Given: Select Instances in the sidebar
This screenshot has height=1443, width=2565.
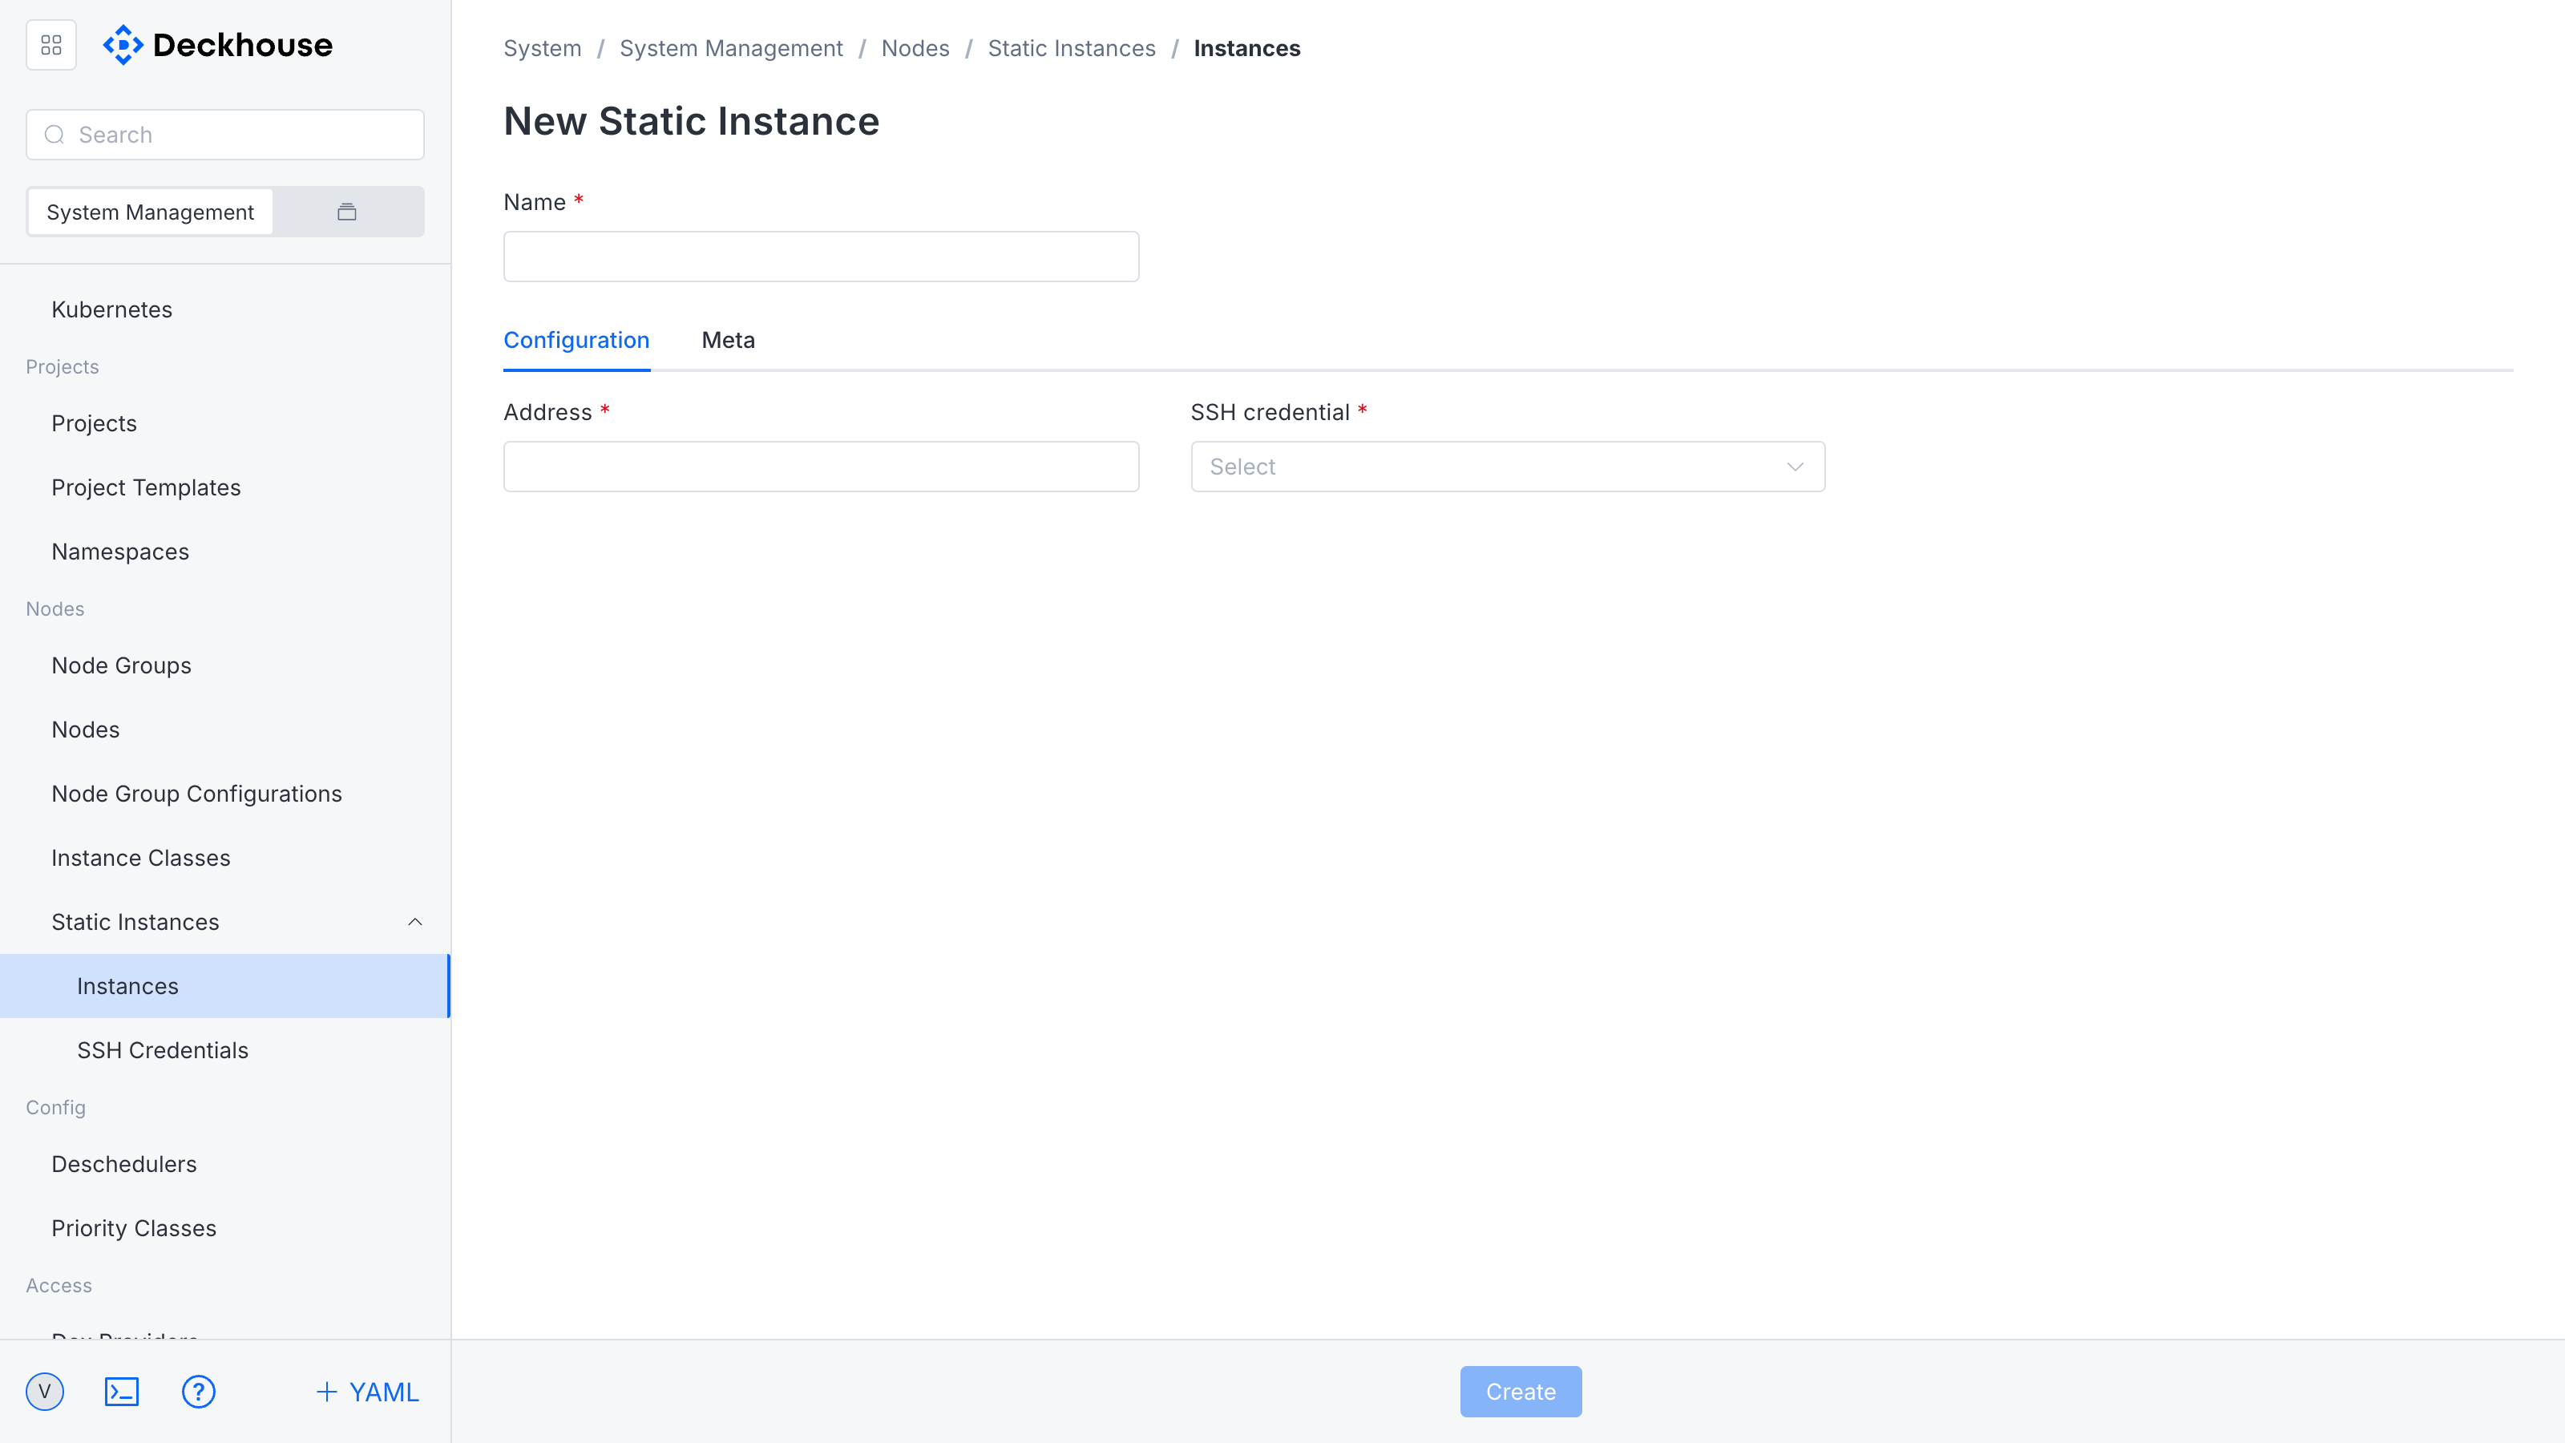Looking at the screenshot, I should tap(225, 986).
